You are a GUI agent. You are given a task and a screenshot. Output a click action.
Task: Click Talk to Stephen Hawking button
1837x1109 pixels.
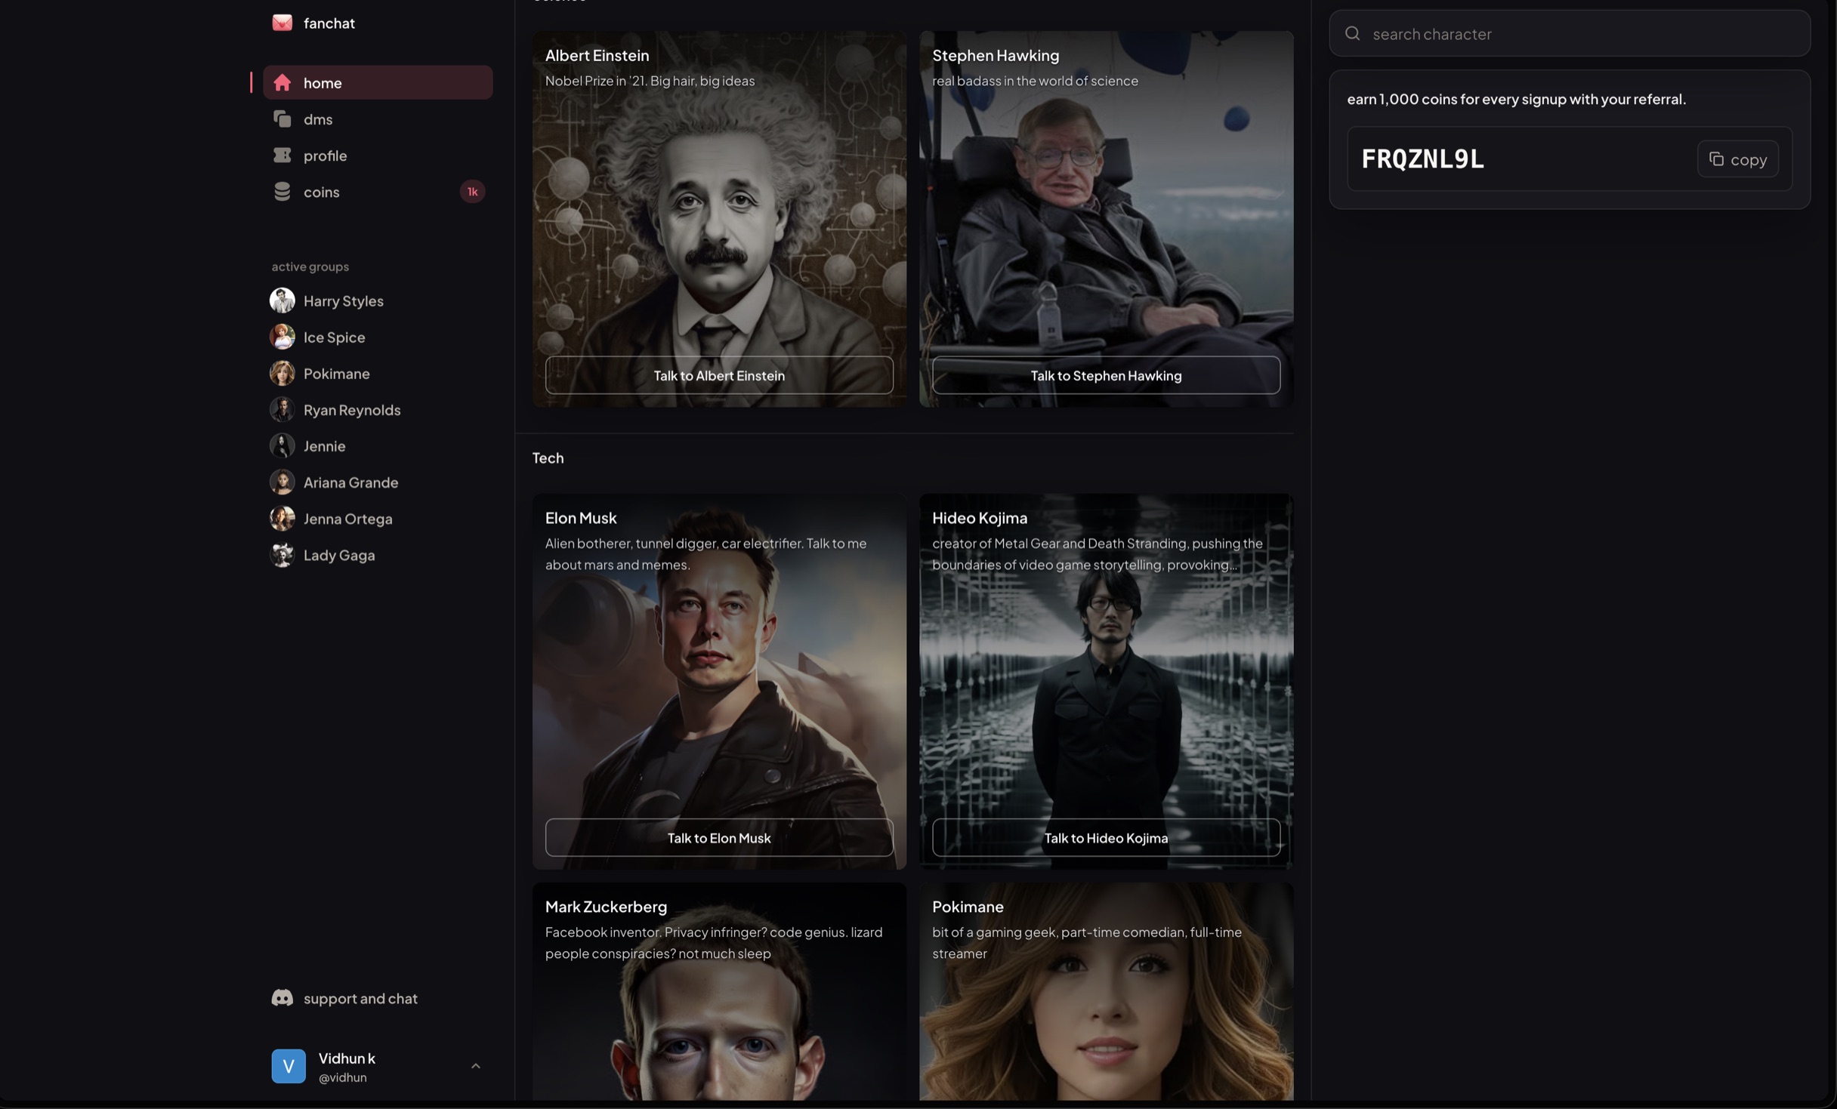click(1106, 375)
